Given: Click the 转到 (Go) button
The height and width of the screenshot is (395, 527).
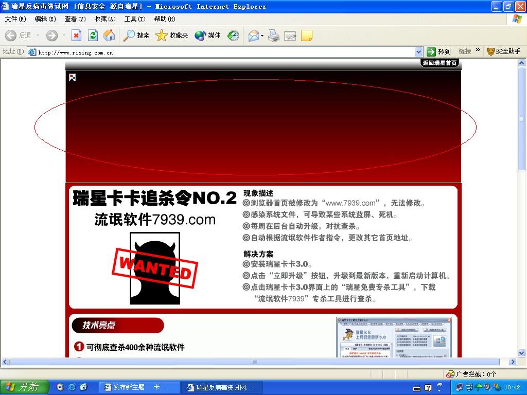Looking at the screenshot, I should 438,52.
